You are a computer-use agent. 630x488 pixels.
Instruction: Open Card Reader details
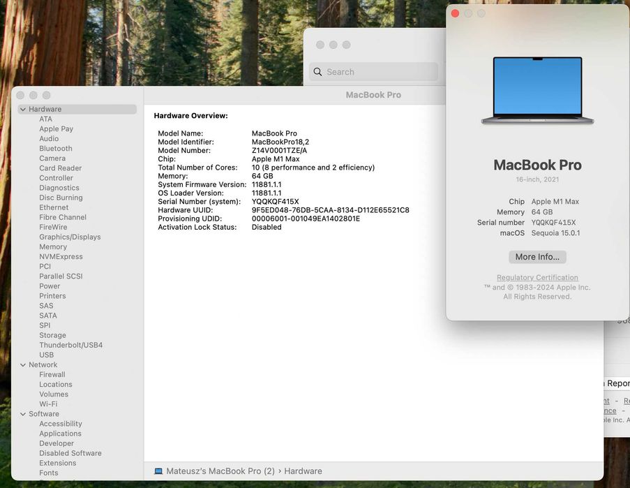pyautogui.click(x=60, y=168)
